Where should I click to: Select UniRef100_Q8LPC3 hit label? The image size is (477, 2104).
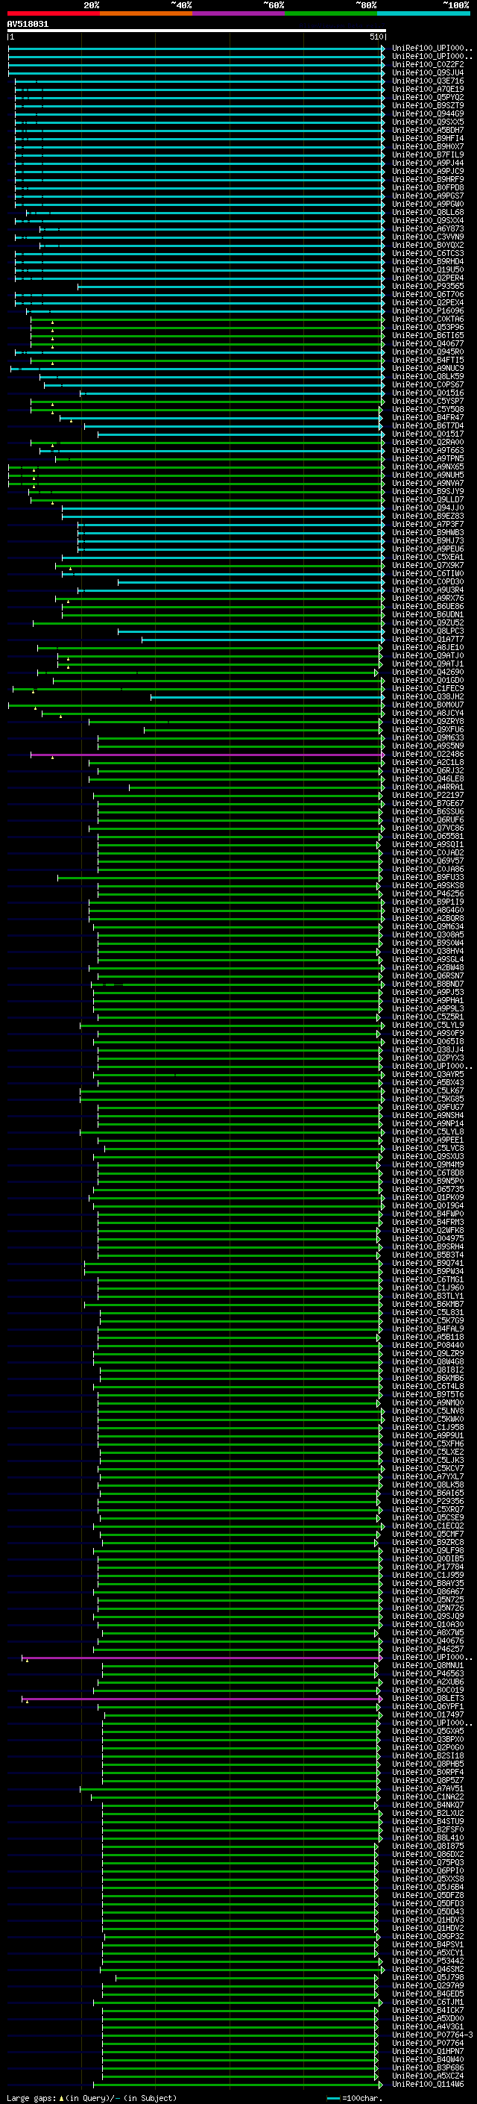[x=428, y=631]
